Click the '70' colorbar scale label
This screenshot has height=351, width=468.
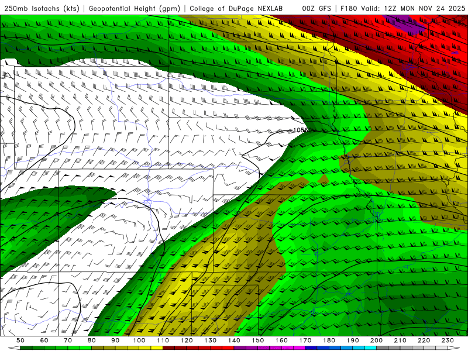point(68,340)
